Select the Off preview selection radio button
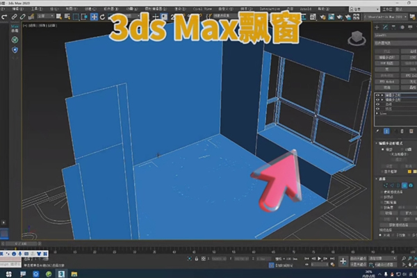Viewport: 417px width, 278px height. [x=381, y=235]
